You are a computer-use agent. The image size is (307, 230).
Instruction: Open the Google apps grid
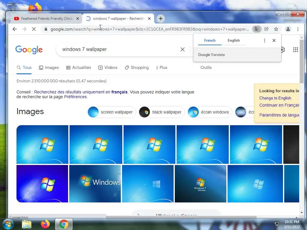pos(295,50)
